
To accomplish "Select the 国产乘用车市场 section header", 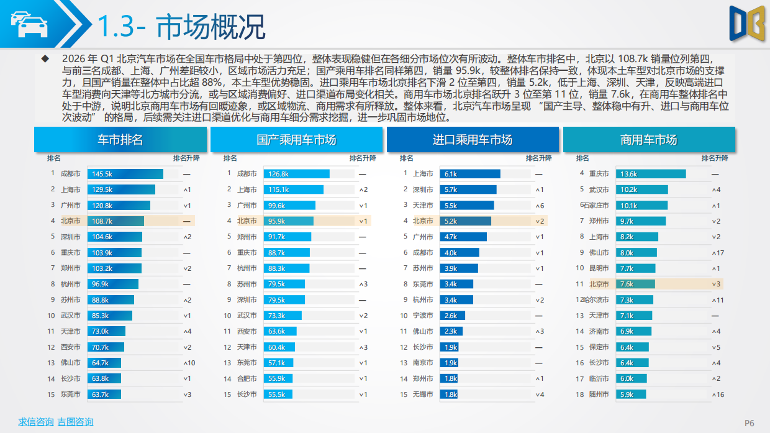I will point(297,140).
